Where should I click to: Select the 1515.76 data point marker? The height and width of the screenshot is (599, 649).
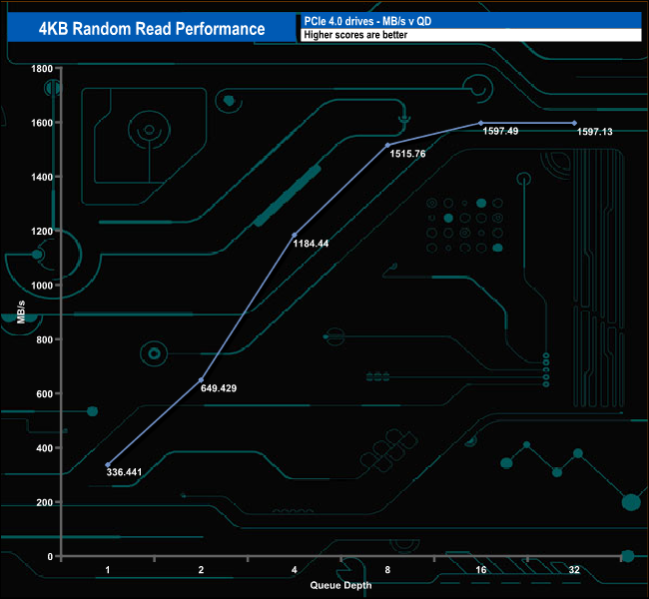coord(387,146)
